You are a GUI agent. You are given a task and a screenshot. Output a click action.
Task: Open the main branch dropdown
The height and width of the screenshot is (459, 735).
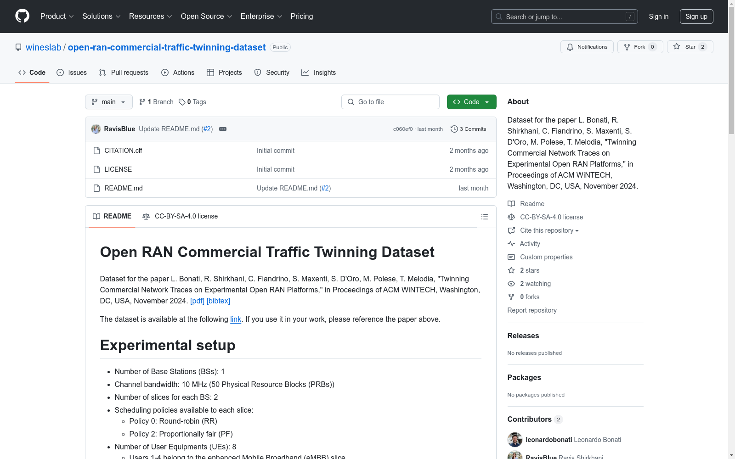click(109, 102)
